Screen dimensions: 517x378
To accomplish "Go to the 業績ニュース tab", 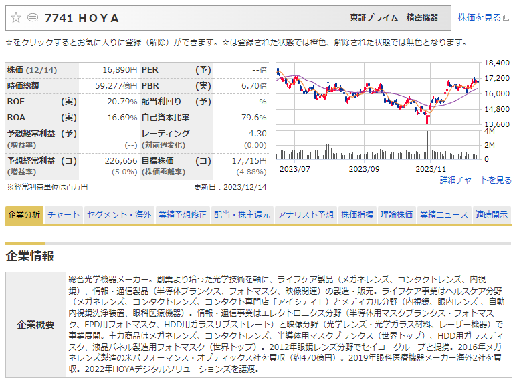I will (x=444, y=214).
